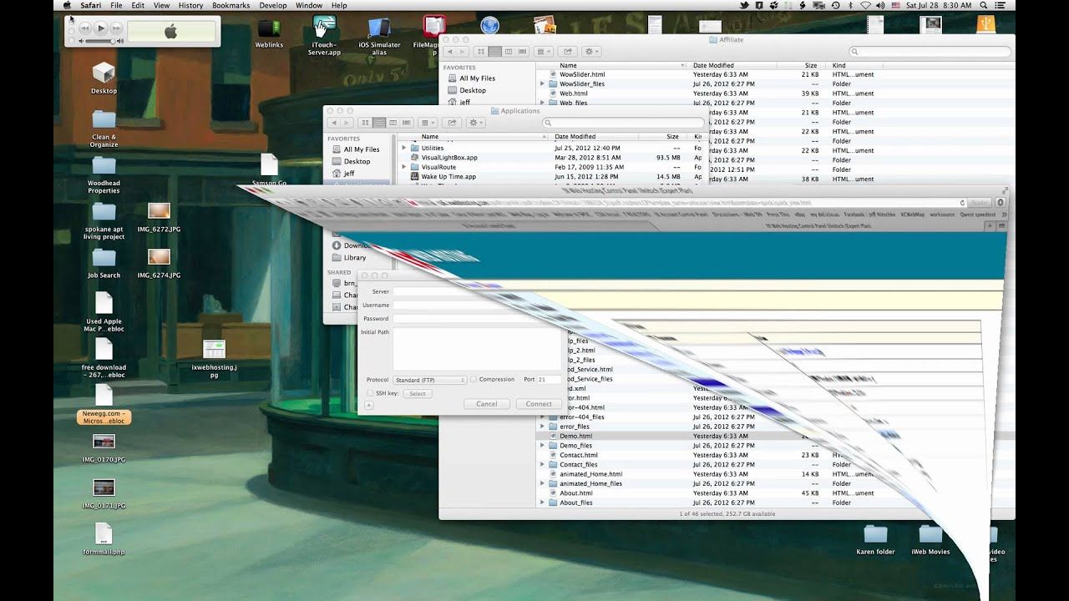Expand the Utilities folder in Applications

[404, 148]
